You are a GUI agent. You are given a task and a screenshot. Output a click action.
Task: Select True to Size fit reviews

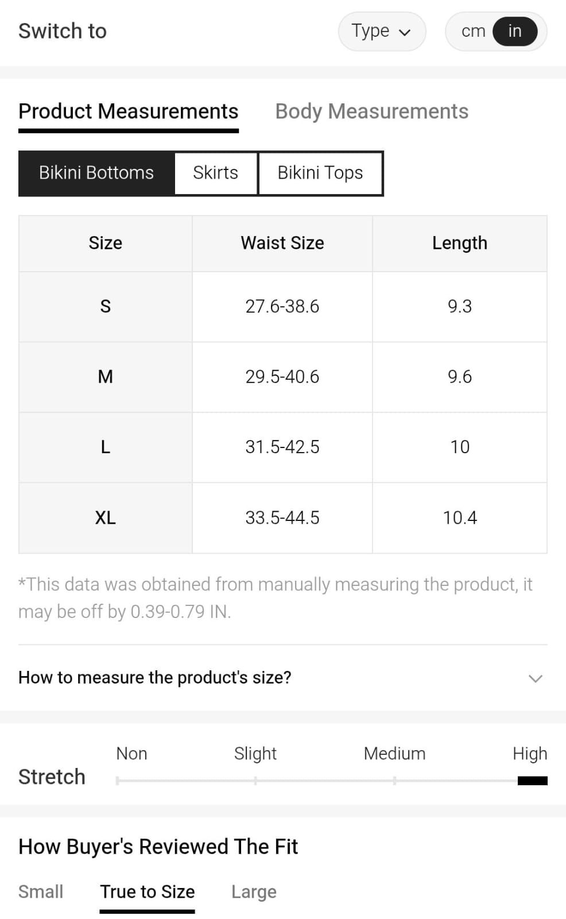(147, 891)
